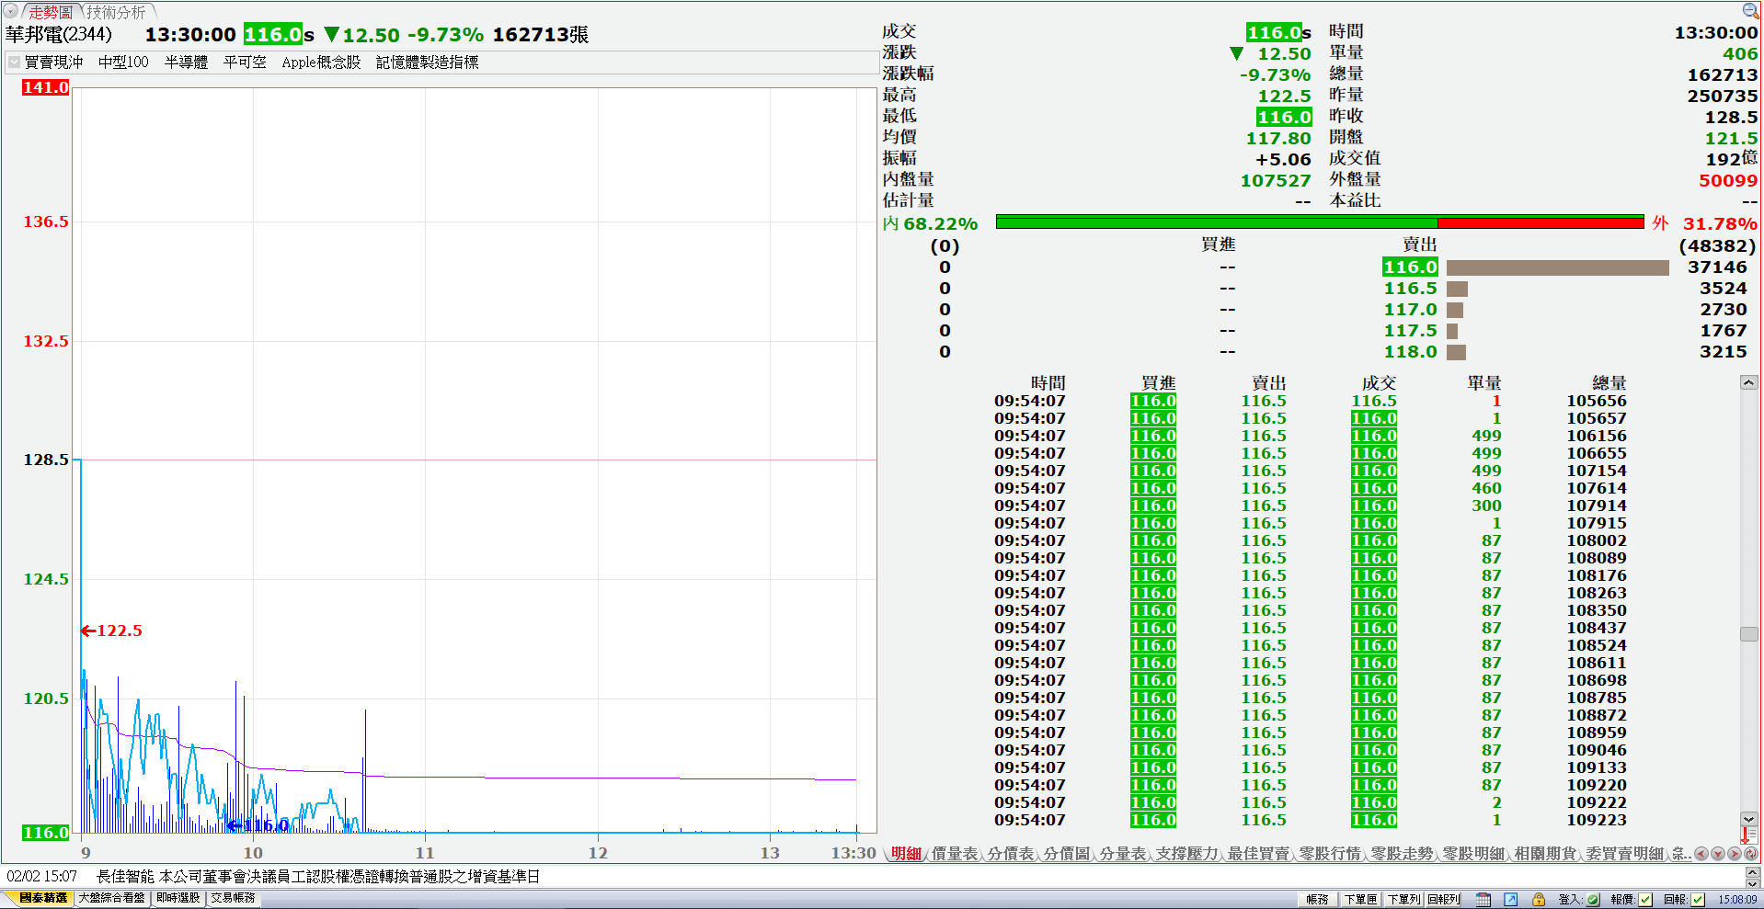Click the 大盤綜合看盤 bottom page tab

[111, 898]
